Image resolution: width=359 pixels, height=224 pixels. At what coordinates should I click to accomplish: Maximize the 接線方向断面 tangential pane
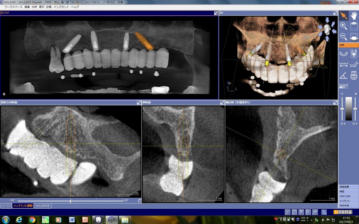139,103
